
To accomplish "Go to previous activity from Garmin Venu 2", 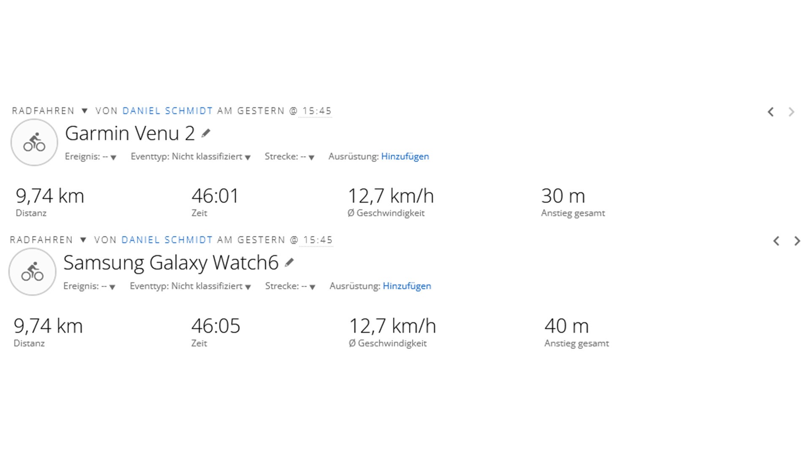I will pos(770,112).
